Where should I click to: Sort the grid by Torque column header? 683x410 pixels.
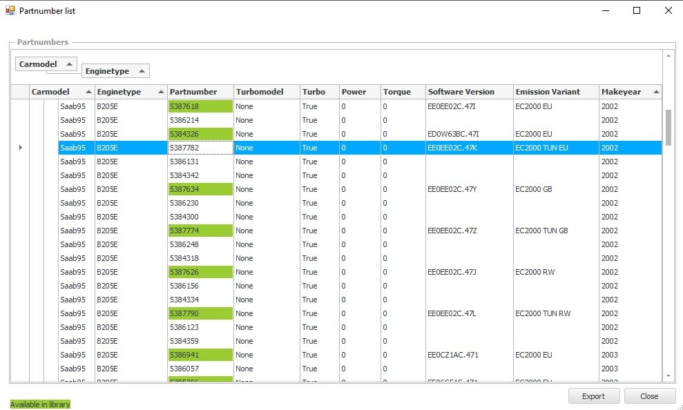403,92
